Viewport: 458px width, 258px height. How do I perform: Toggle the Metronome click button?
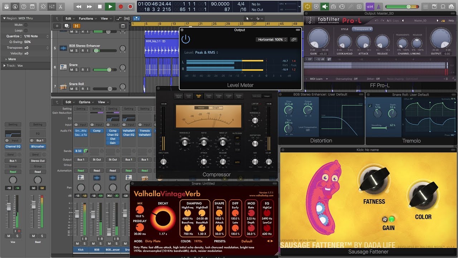pos(379,6)
